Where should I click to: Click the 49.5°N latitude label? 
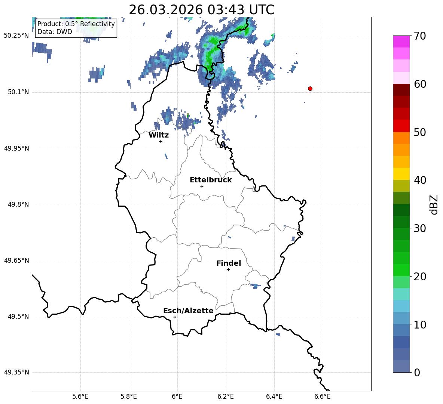pyautogui.click(x=18, y=317)
